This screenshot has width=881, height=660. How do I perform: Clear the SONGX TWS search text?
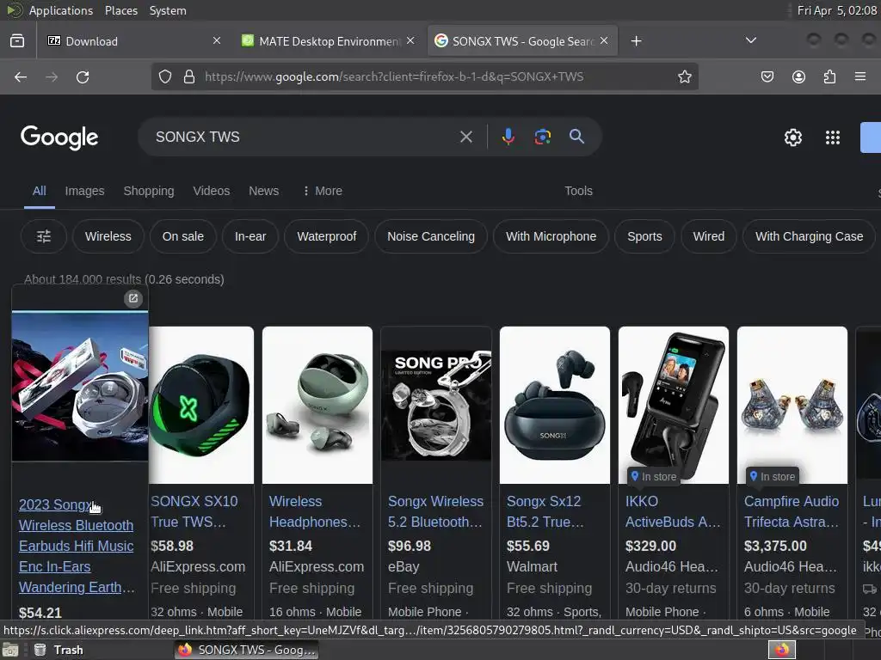click(465, 137)
